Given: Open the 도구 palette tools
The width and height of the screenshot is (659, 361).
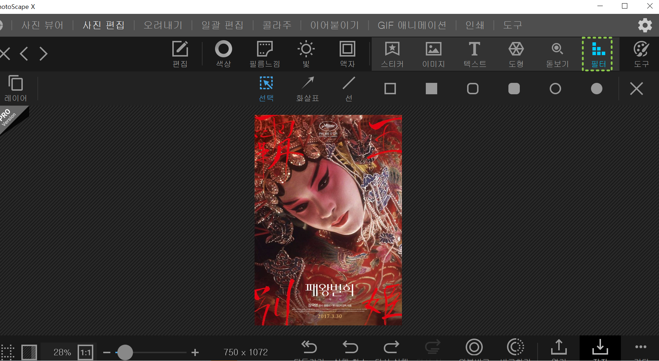Looking at the screenshot, I should click(x=641, y=54).
